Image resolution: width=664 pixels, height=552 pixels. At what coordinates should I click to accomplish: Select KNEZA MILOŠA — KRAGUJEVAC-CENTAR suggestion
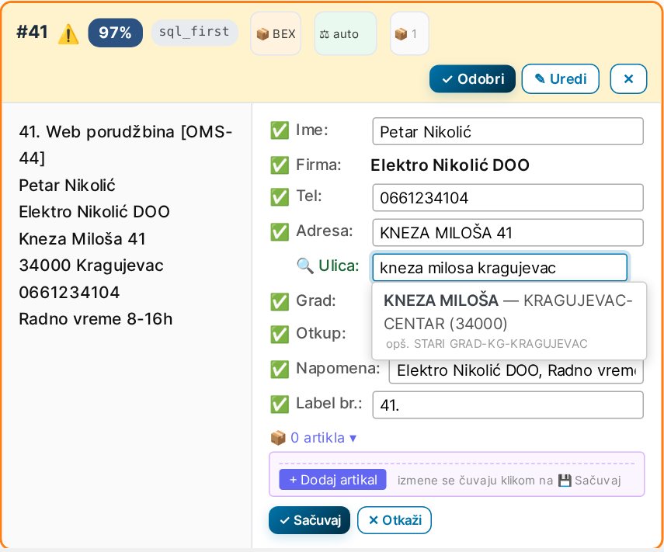tap(509, 321)
